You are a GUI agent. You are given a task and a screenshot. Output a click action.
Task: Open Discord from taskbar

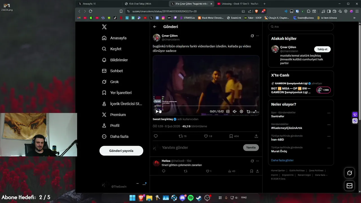pos(182,198)
